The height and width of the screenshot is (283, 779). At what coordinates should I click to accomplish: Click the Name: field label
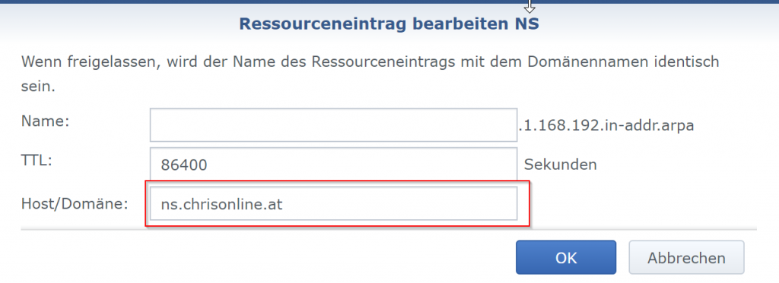tap(45, 121)
